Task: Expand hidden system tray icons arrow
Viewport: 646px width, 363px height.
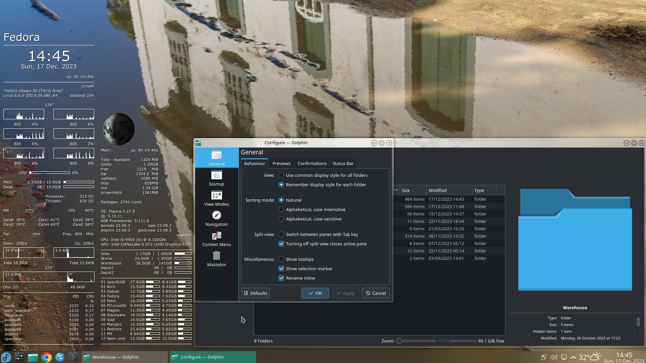Action: pos(573,357)
